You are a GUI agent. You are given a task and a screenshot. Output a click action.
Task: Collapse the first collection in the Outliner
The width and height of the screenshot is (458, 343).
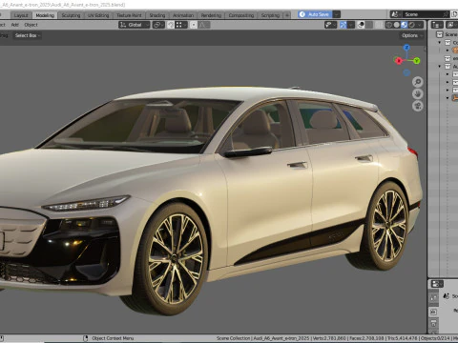440,42
